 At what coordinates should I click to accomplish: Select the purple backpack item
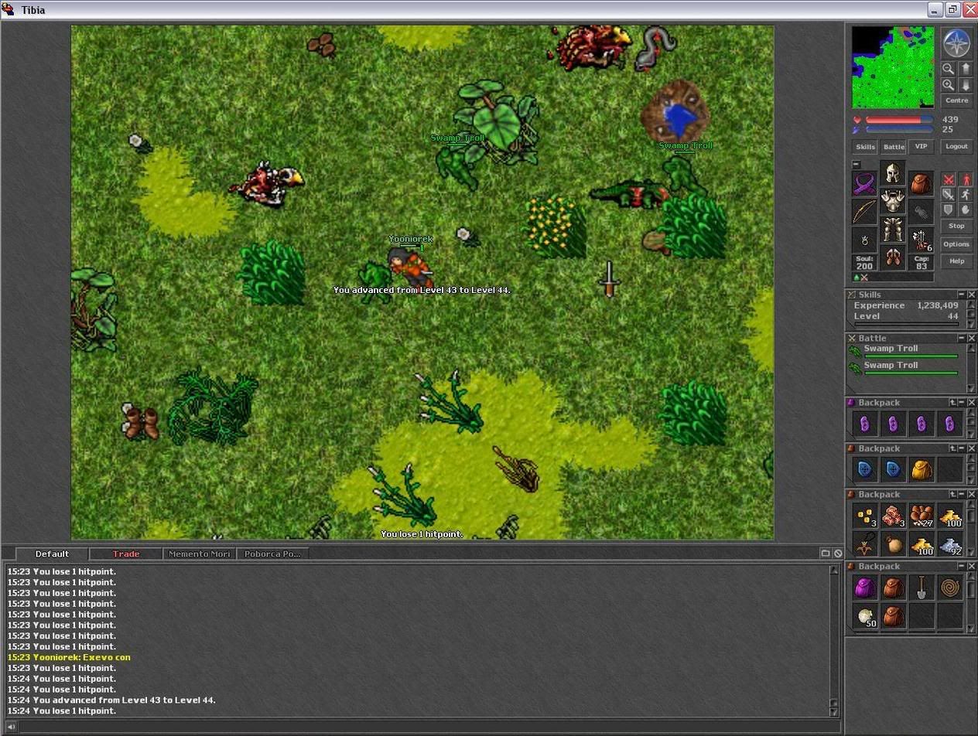[865, 588]
